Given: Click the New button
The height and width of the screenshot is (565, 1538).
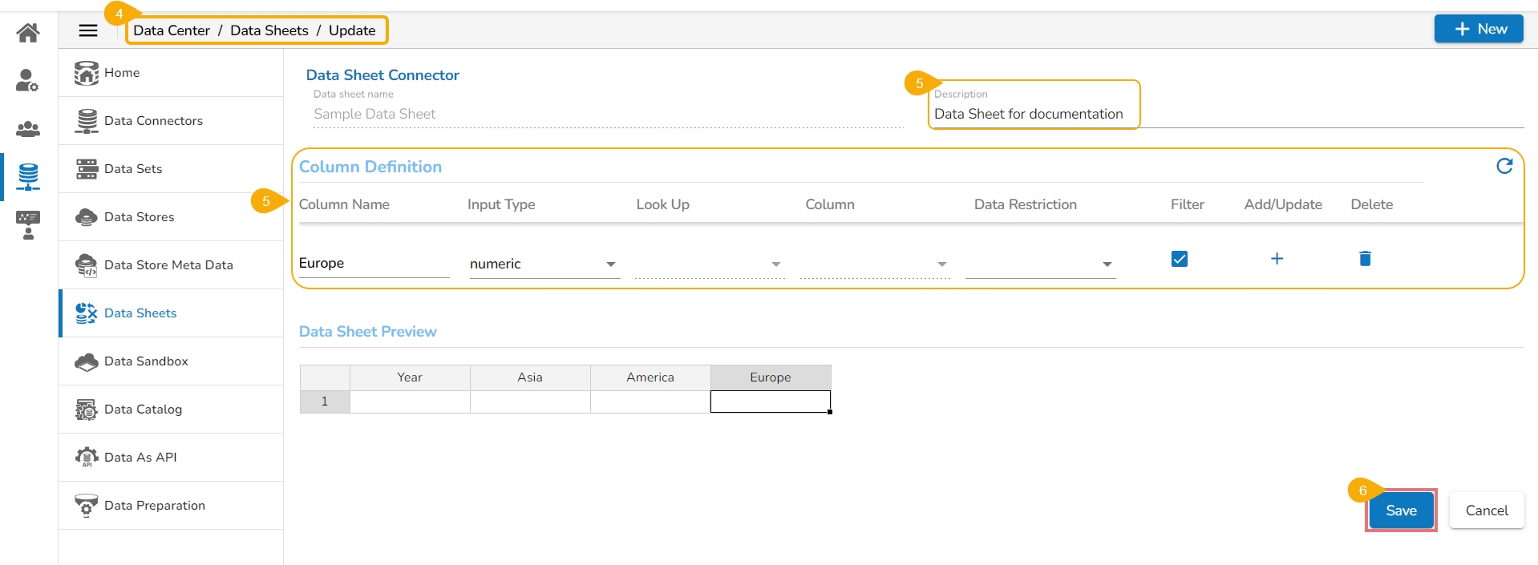Looking at the screenshot, I should (x=1478, y=29).
